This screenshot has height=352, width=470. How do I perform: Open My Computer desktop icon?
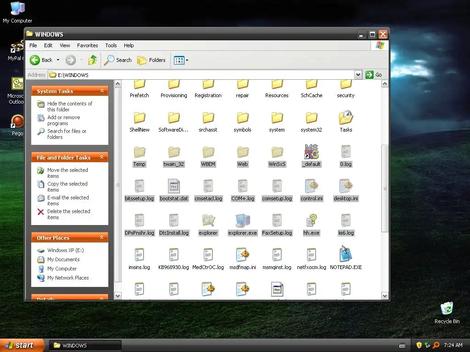(17, 12)
